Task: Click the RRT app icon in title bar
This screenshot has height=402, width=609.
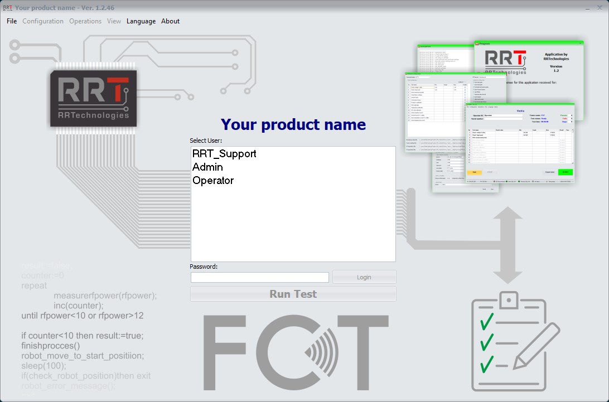Action: (x=7, y=8)
